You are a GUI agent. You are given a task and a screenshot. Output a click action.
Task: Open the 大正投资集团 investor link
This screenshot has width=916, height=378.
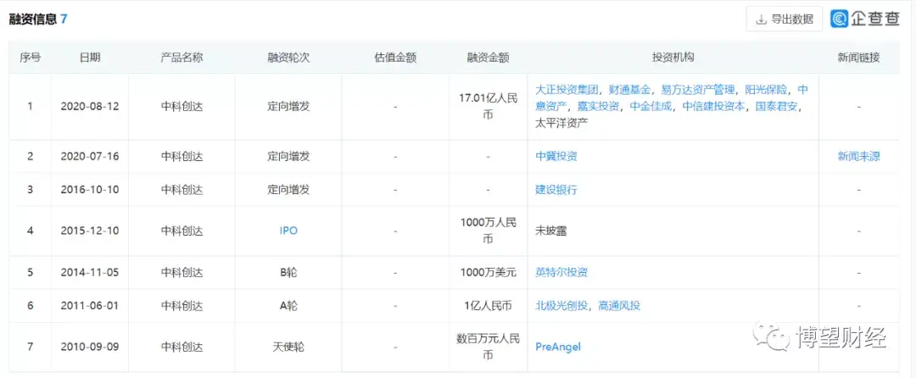tap(567, 91)
